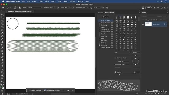
Task: Select the Horizontal Type tool
Action: (2, 66)
